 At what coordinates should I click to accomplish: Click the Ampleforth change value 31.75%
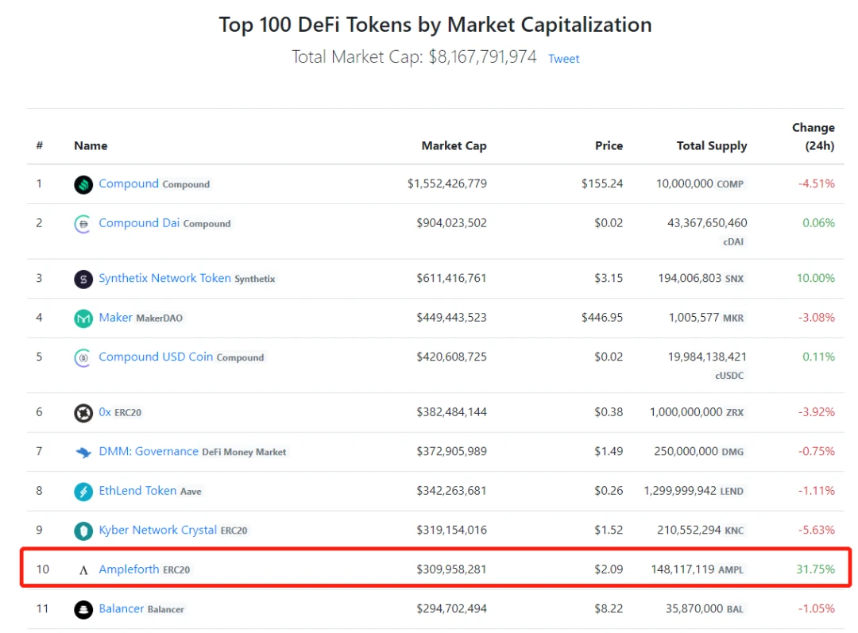(816, 569)
